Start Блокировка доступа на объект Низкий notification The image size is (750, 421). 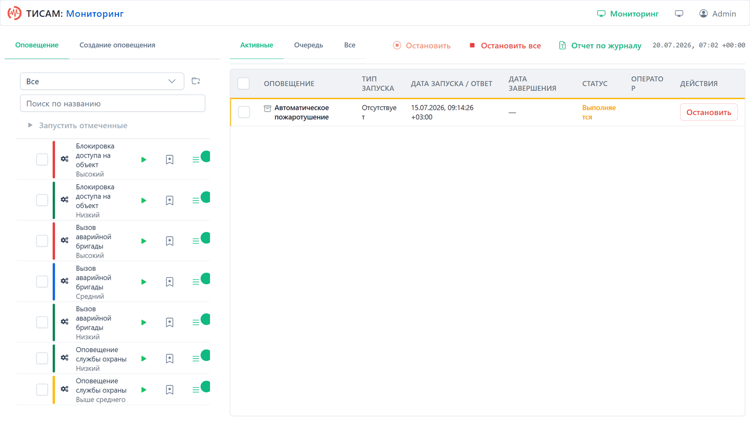point(144,200)
